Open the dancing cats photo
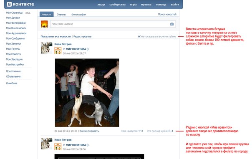252x159 pixels. (x=87, y=93)
